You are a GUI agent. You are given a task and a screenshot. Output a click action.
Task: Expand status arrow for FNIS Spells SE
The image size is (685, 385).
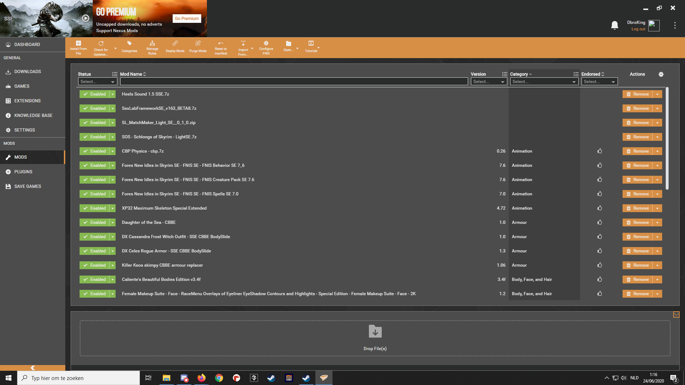tap(113, 194)
